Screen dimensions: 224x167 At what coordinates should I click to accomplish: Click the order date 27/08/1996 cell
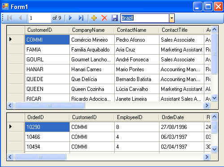point(181,127)
